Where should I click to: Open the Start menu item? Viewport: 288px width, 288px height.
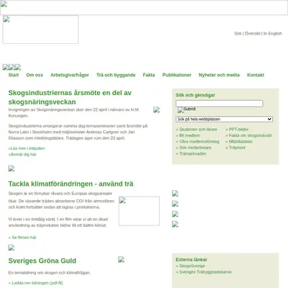pyautogui.click(x=14, y=75)
